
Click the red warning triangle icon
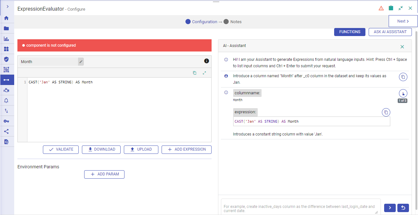[381, 8]
